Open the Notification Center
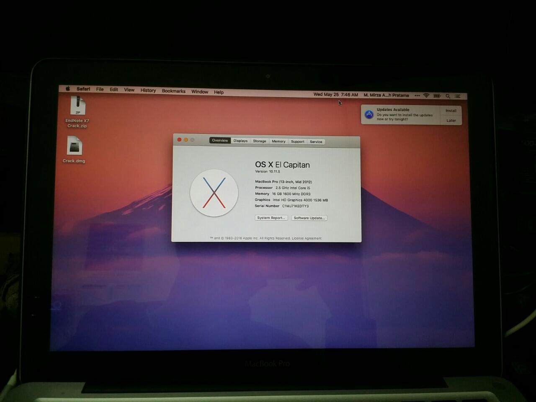 click(x=458, y=96)
